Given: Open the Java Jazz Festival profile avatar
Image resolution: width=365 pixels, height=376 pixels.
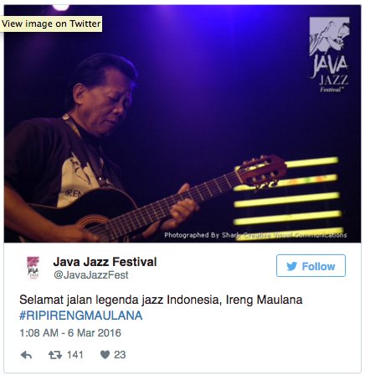Looking at the screenshot, I should point(33,268).
